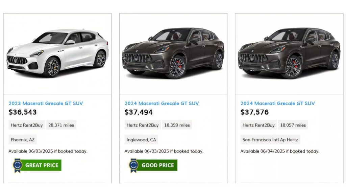The height and width of the screenshot is (195, 346).
Task: Click the $37,576 price
Action: tap(254, 112)
